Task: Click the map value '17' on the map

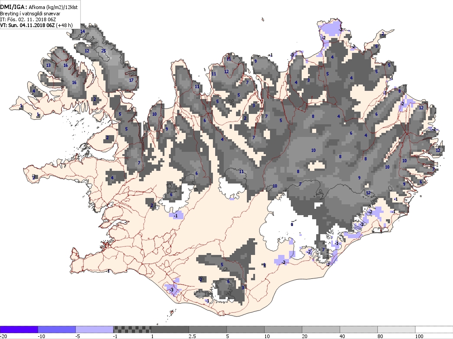Action: click(x=131, y=80)
